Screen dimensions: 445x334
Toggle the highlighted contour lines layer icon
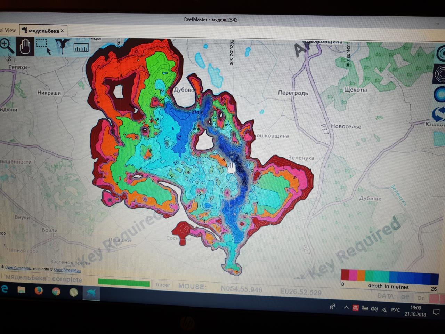(x=440, y=74)
